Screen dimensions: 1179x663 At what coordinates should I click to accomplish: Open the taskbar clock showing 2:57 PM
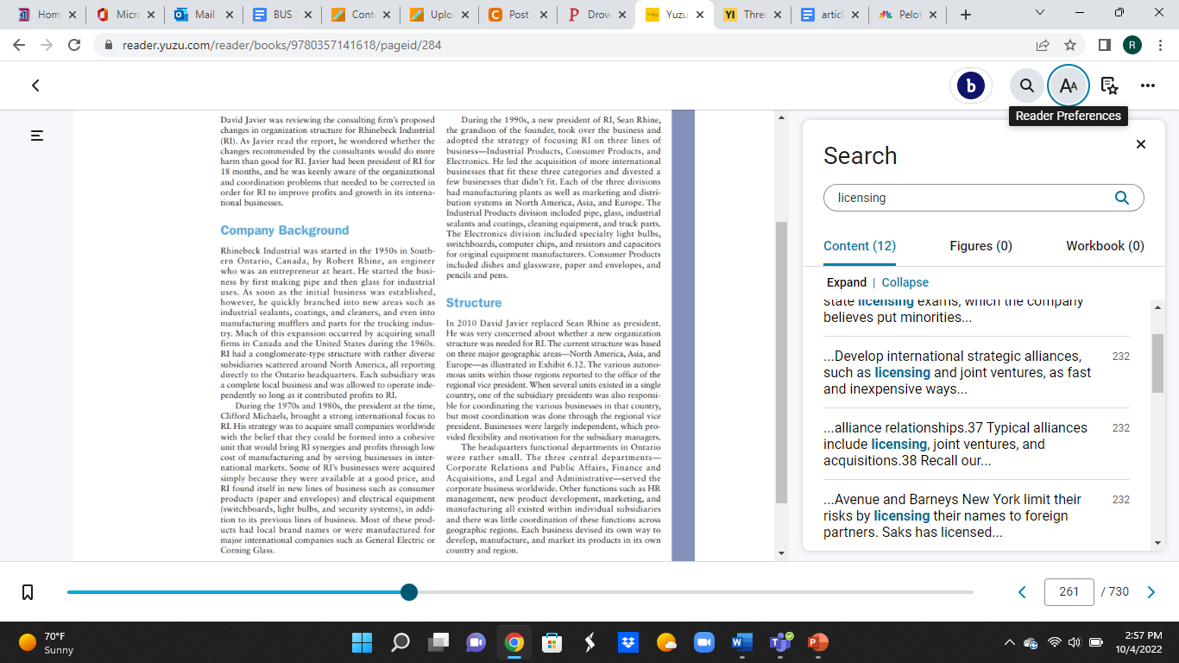1138,642
